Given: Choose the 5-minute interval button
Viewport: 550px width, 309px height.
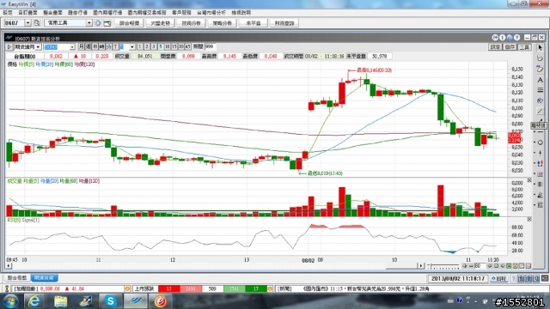Looking at the screenshot, I should click(x=161, y=46).
